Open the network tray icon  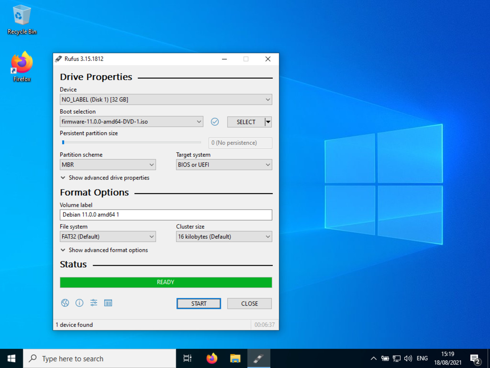397,358
